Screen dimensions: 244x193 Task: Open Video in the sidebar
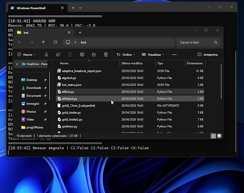pos(30,119)
